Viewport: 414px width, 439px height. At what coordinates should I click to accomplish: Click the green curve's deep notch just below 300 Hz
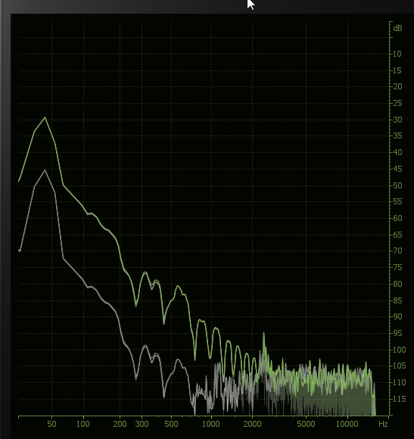[136, 306]
